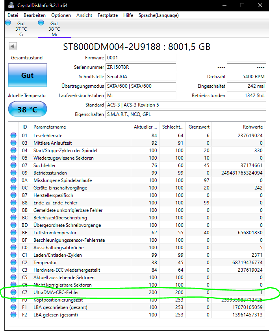Click status orb for Luftstromtemperatur row
Viewport: 280px width, 331px height.
(x=13, y=233)
